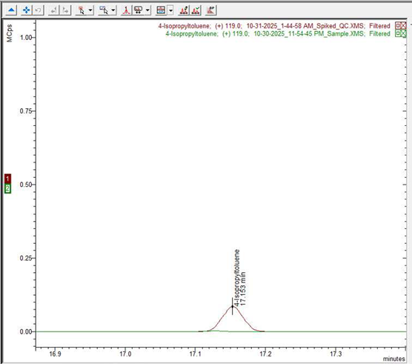Click the blue four-way move icon

[x=26, y=10]
